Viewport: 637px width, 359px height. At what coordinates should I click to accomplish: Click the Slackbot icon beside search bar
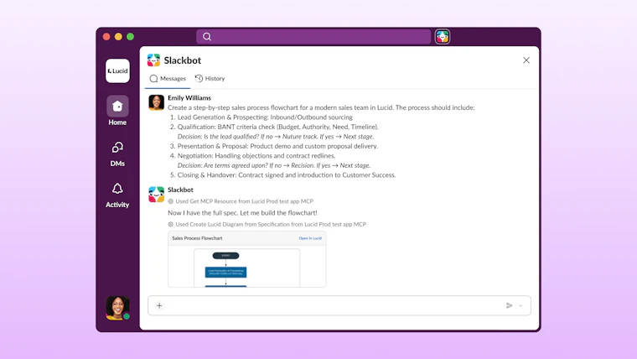[x=443, y=37]
